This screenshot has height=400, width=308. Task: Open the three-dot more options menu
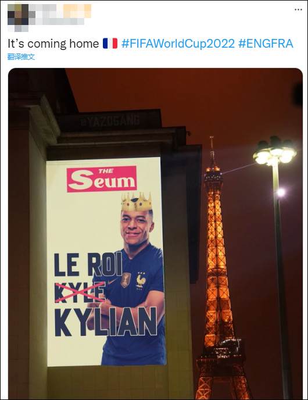coord(298,10)
